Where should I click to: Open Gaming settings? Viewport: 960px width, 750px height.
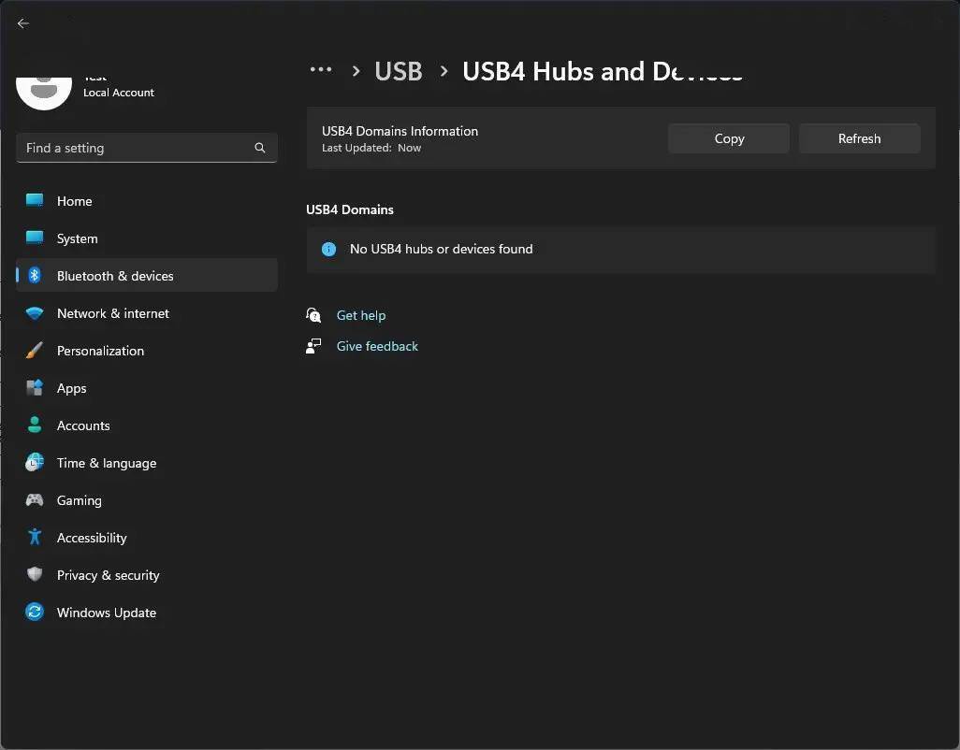147,499
